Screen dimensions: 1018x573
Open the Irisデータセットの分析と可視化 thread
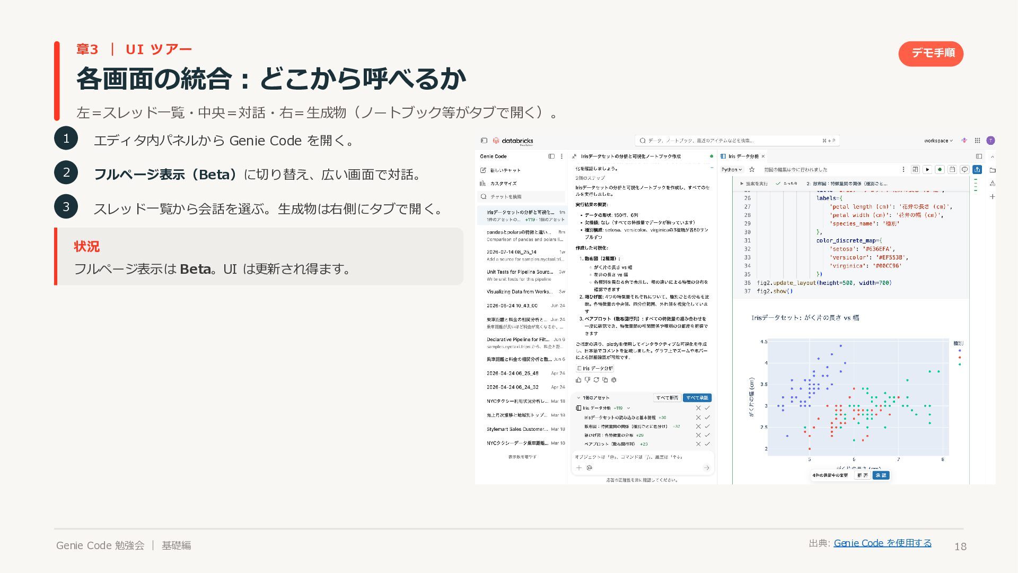click(x=522, y=215)
